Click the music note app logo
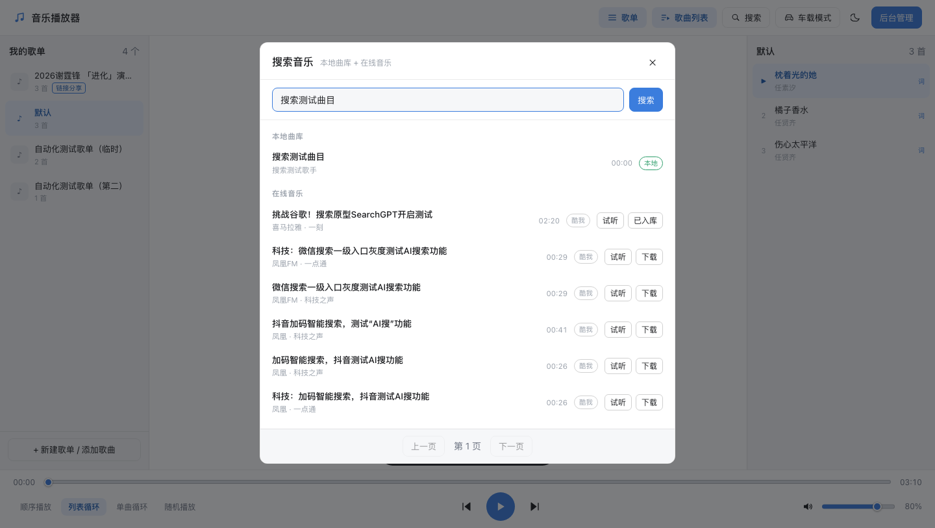This screenshot has width=935, height=528. pos(19,18)
